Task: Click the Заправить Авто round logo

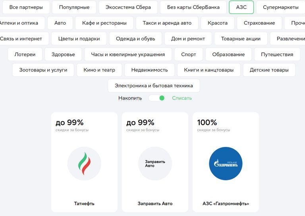Action: pyautogui.click(x=155, y=164)
